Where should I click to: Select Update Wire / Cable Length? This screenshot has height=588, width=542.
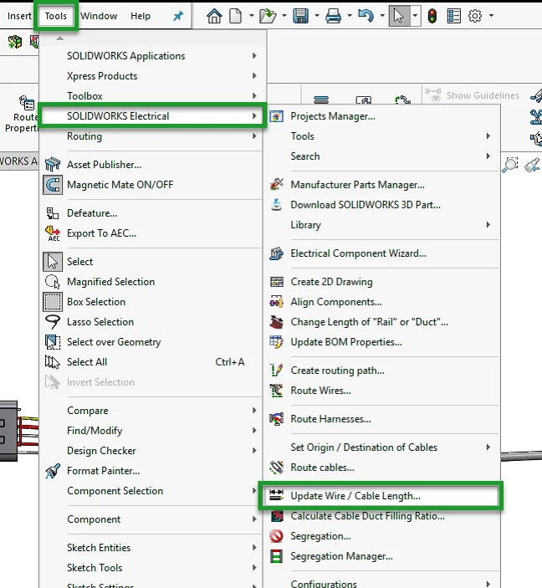355,496
